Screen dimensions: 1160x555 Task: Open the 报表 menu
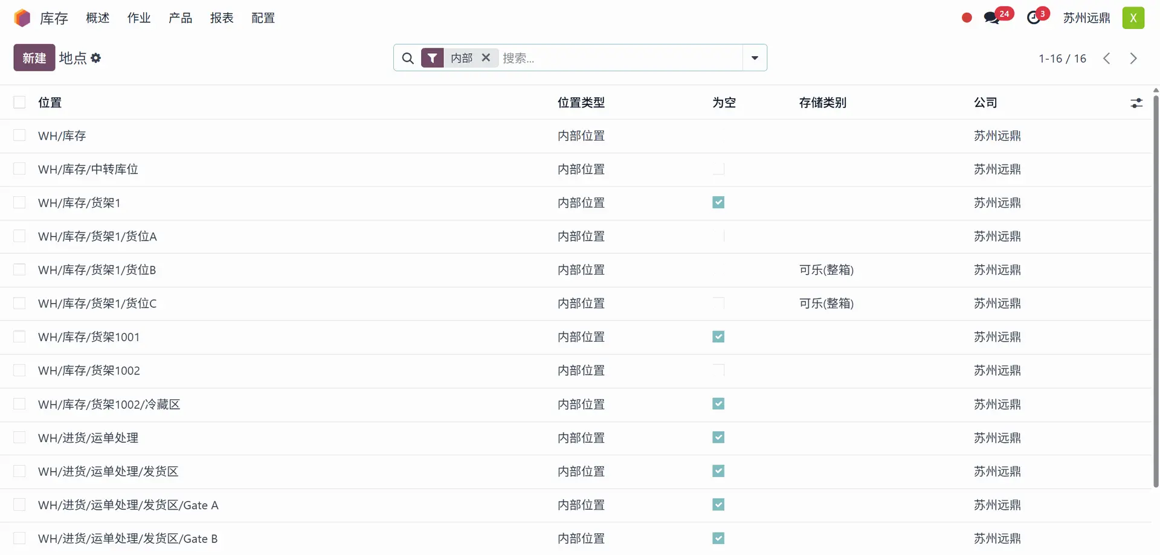coord(222,18)
